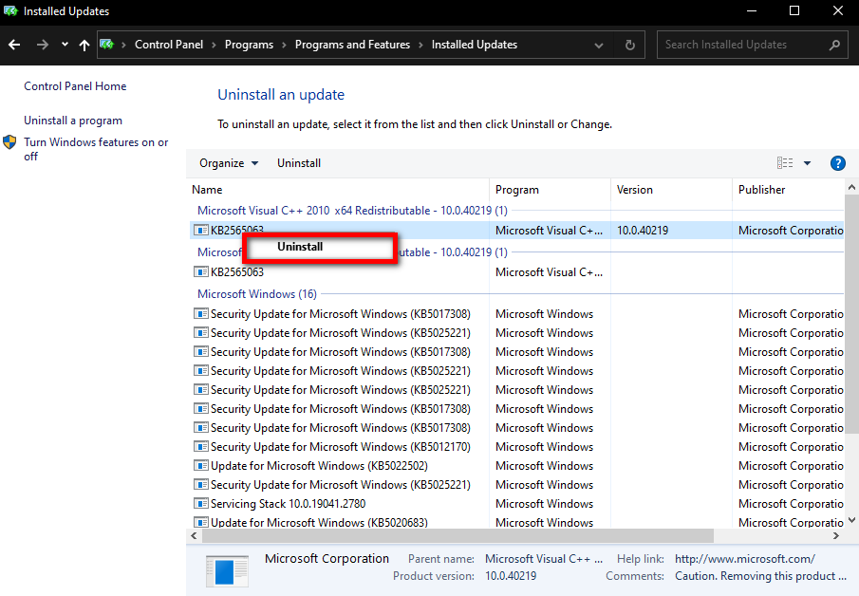This screenshot has width=859, height=596.
Task: Click the Servicing Stack 10.0.19041.2780 item icon
Action: (201, 504)
